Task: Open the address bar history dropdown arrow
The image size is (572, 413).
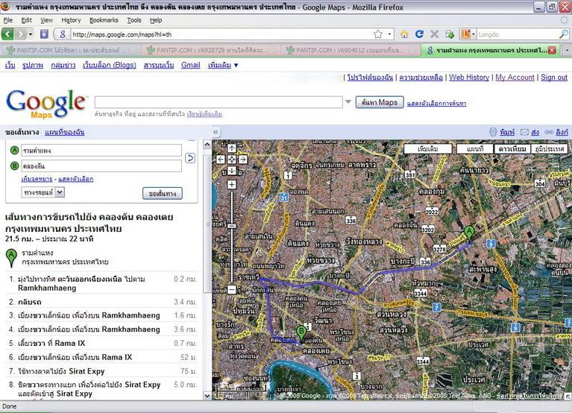Action: coord(389,34)
